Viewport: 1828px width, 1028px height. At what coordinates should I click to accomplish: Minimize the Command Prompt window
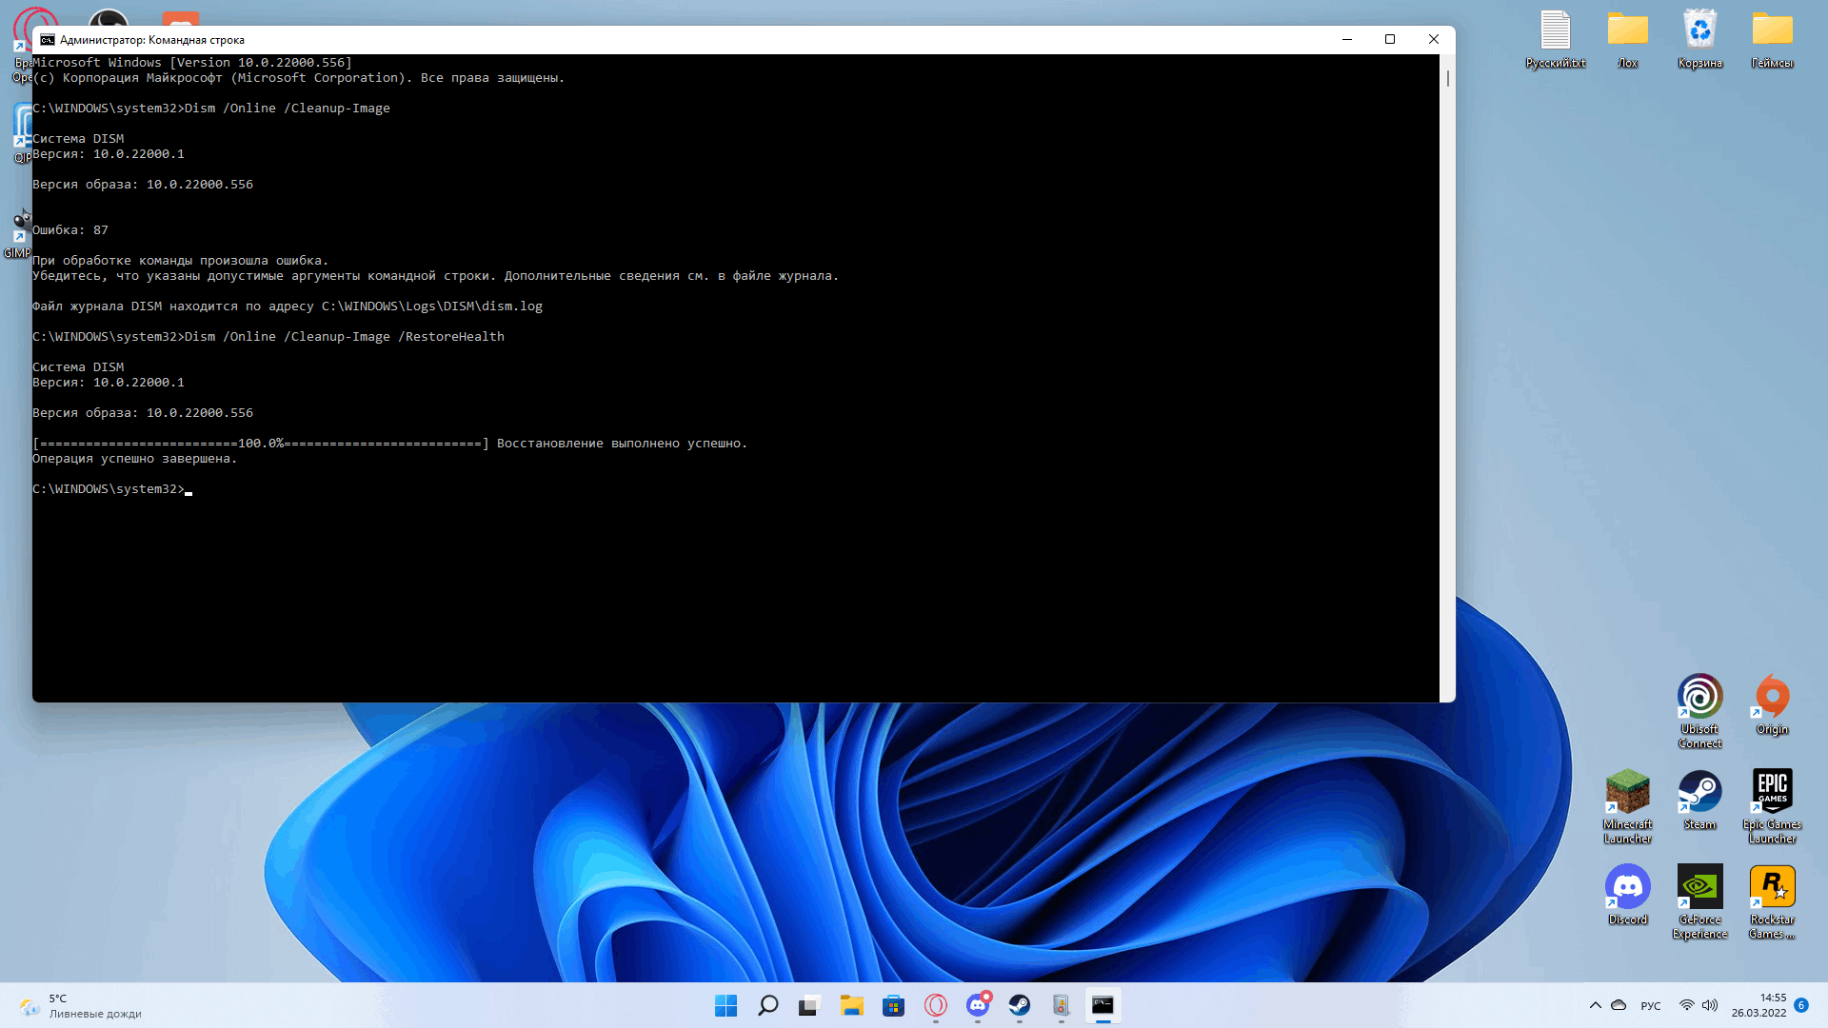point(1347,39)
